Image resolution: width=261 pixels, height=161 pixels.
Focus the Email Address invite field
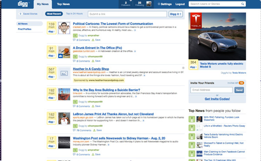tap(211, 90)
